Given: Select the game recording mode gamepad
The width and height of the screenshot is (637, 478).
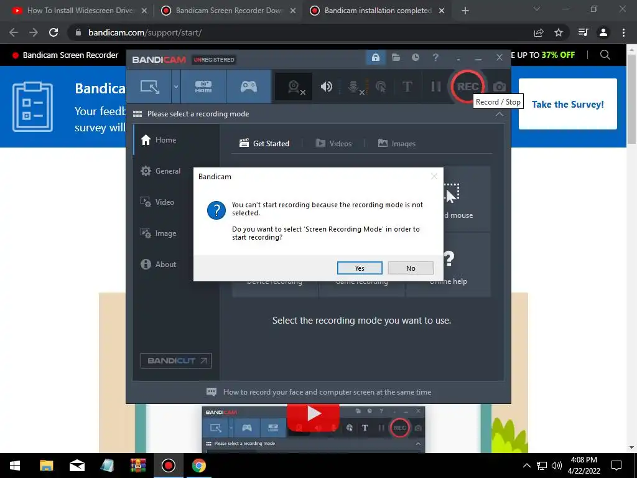Looking at the screenshot, I should 249,87.
